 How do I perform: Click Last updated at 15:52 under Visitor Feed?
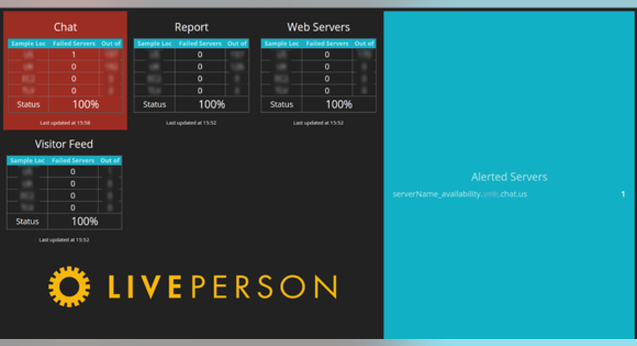[64, 239]
